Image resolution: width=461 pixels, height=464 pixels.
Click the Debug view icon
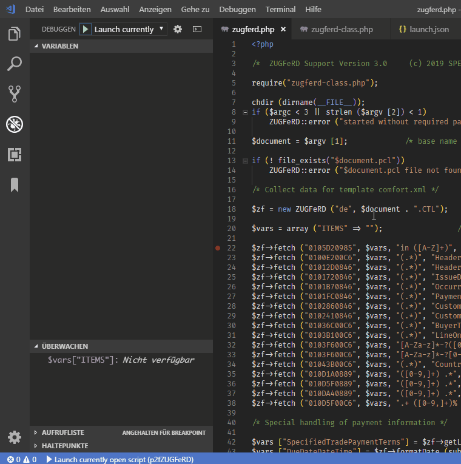pyautogui.click(x=15, y=124)
